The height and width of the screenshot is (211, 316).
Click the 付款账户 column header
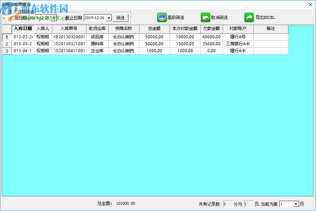tap(238, 29)
